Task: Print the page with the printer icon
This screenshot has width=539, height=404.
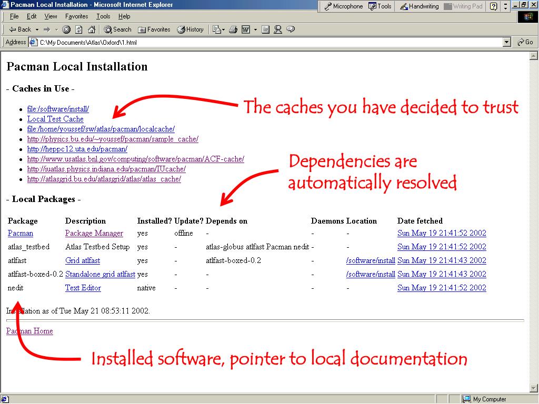Action: click(233, 29)
